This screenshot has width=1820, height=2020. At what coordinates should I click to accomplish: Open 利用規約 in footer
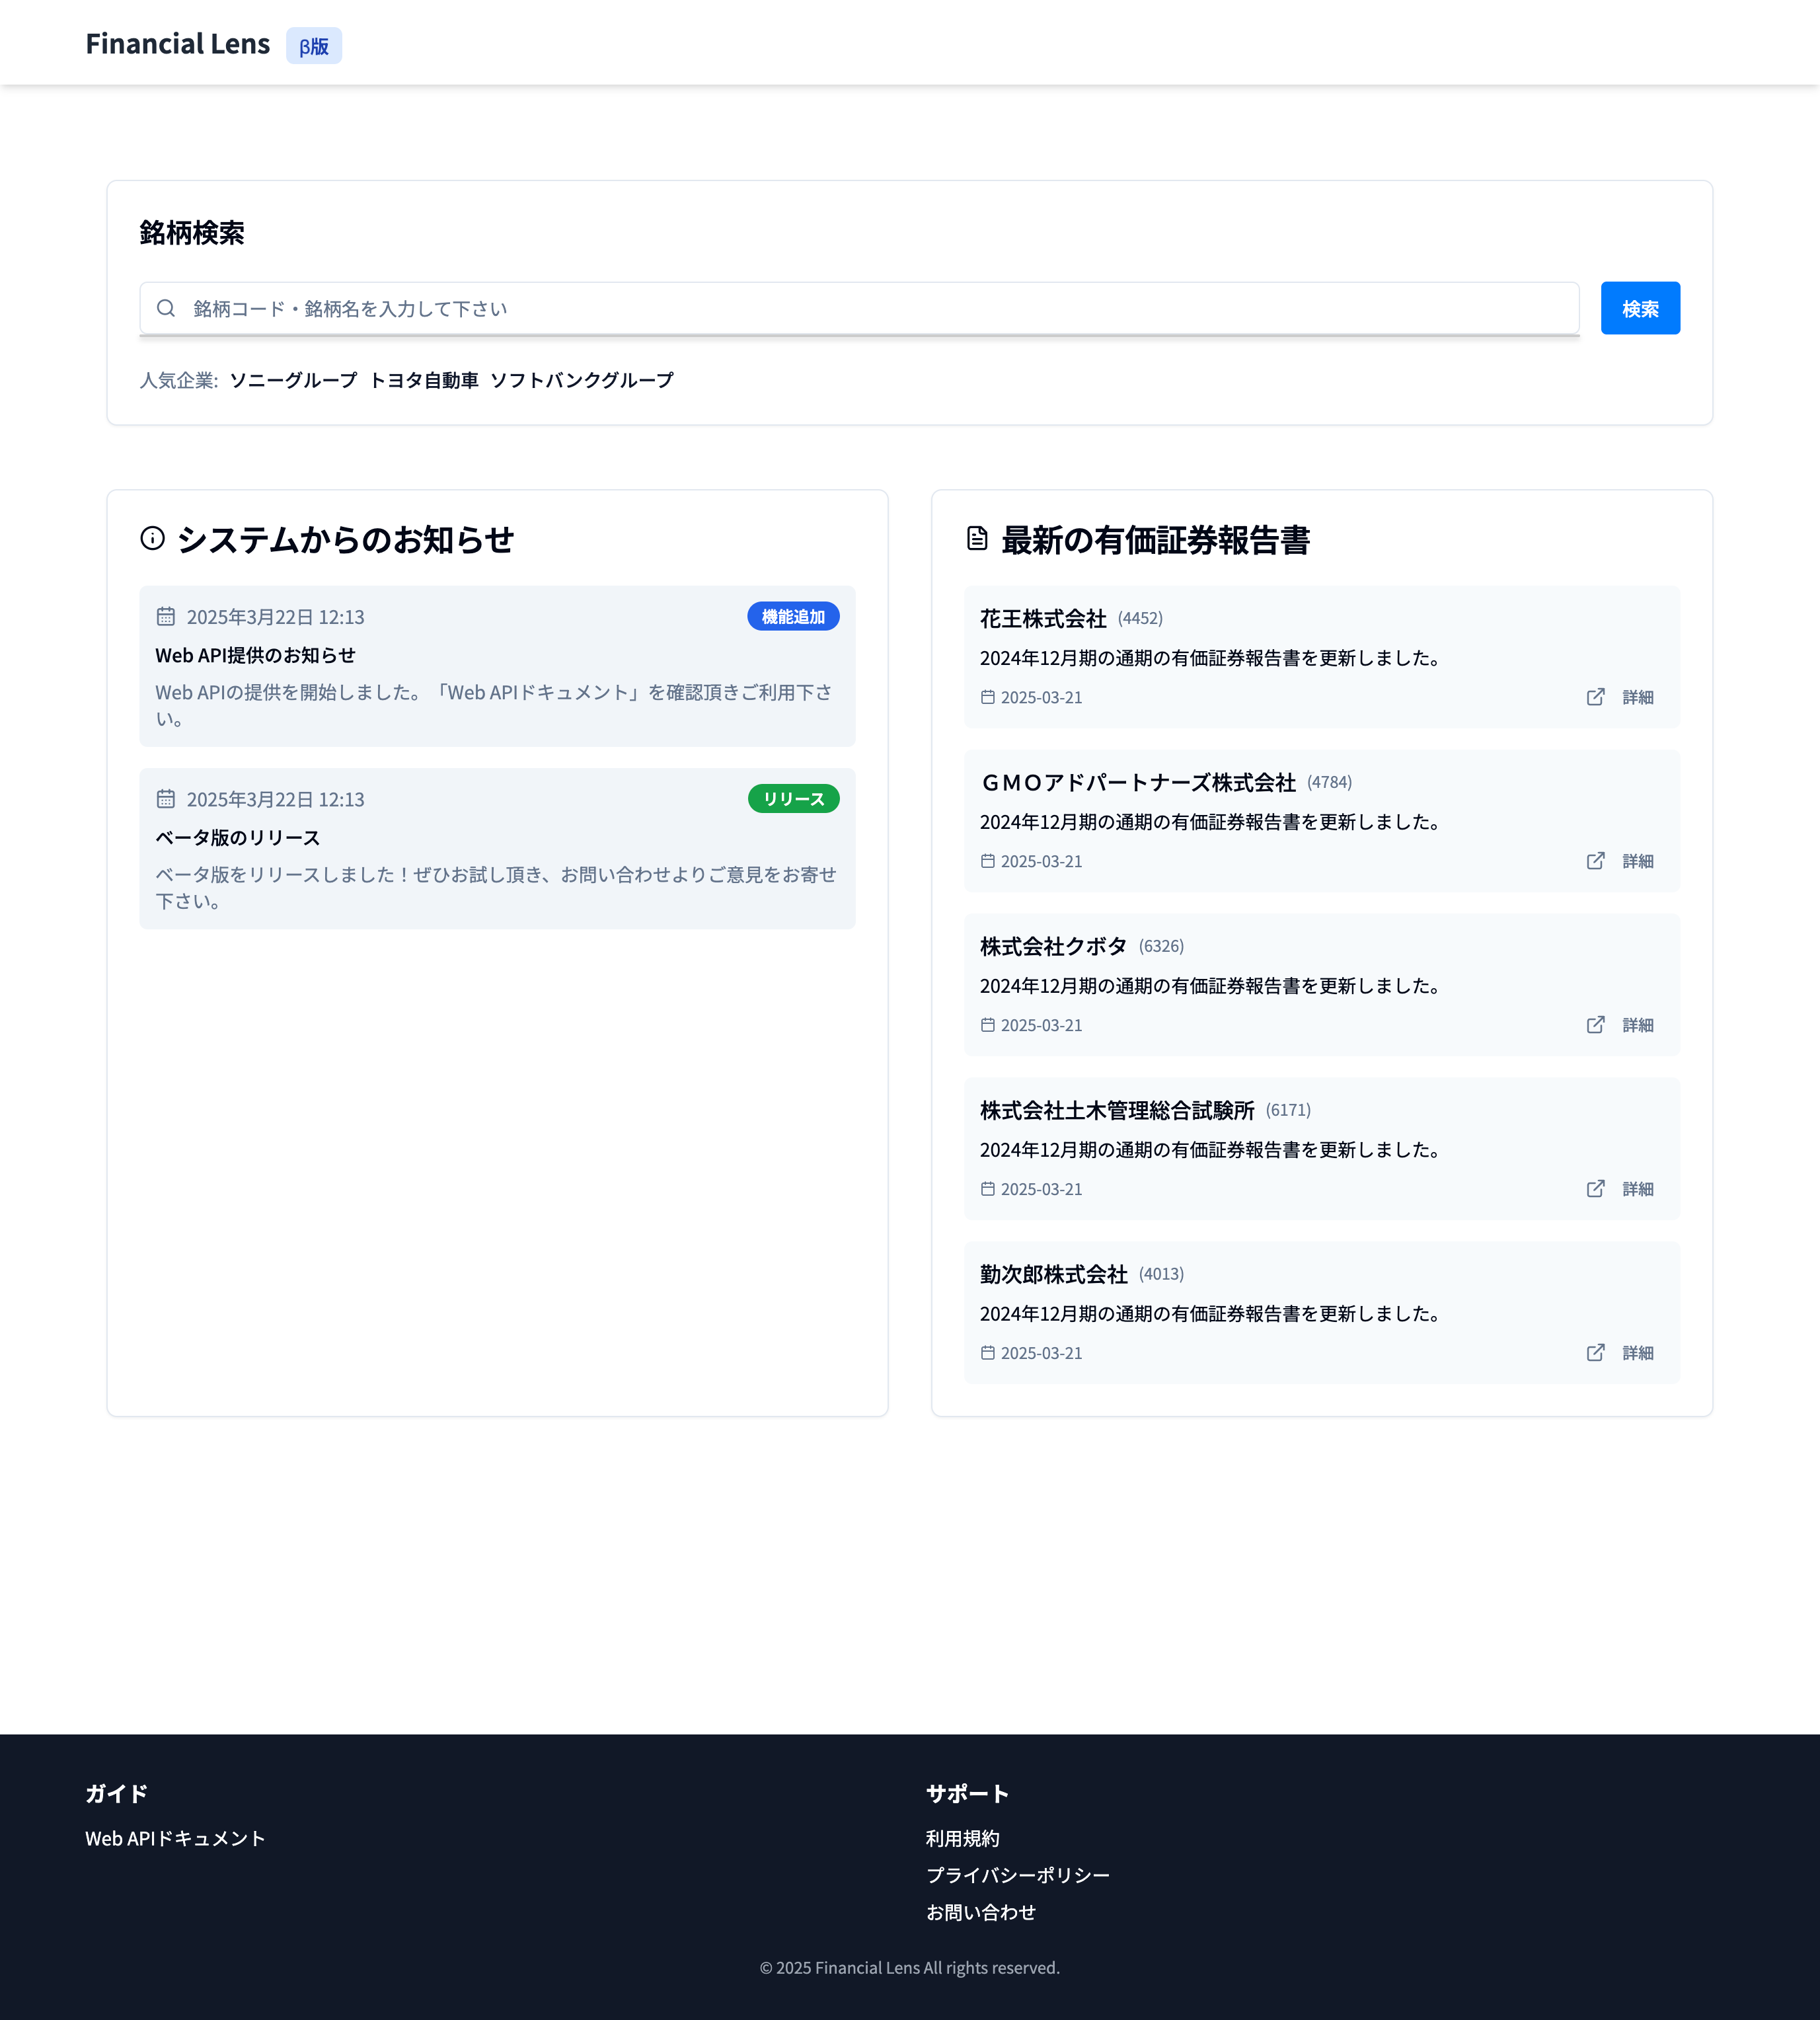(x=962, y=1838)
